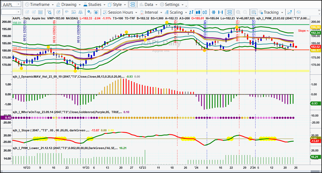322x173 pixels.
Task: Click the first greyed refresh chart icon
Action: pos(27,12)
